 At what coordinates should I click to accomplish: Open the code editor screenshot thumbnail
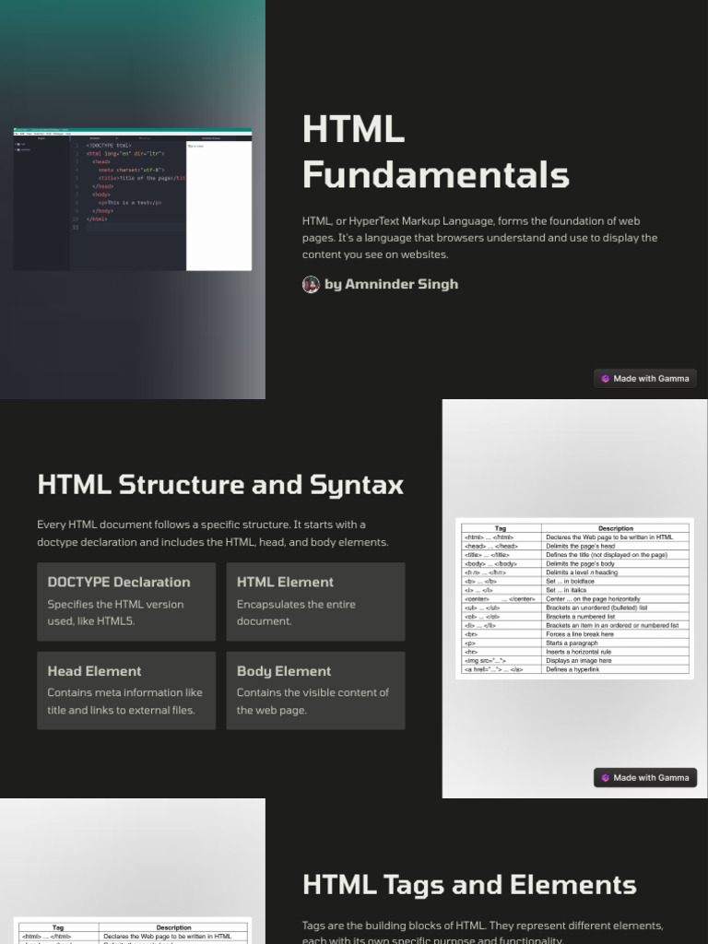pos(133,199)
